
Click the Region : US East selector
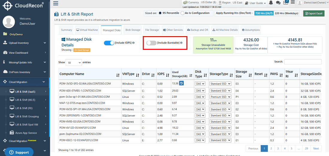click(x=231, y=2)
